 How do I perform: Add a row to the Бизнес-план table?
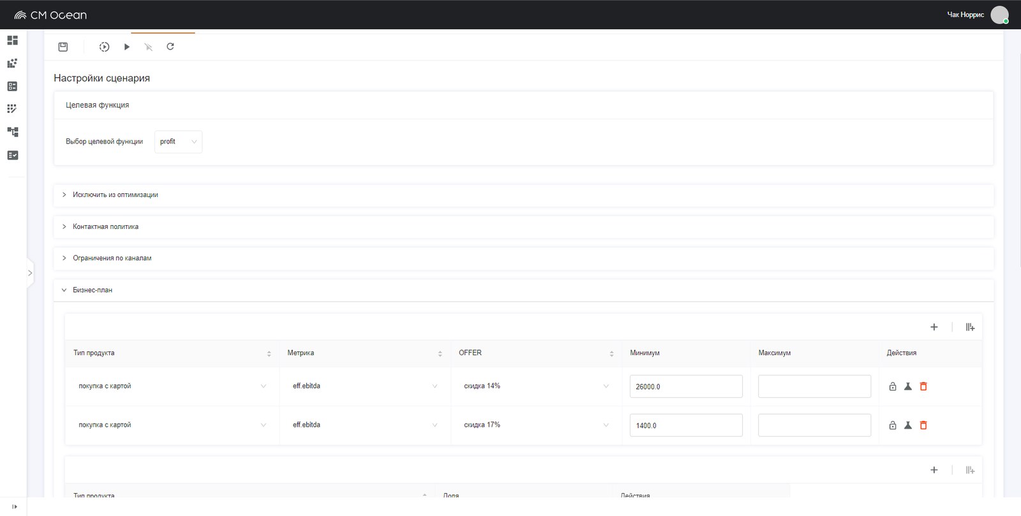click(x=934, y=327)
